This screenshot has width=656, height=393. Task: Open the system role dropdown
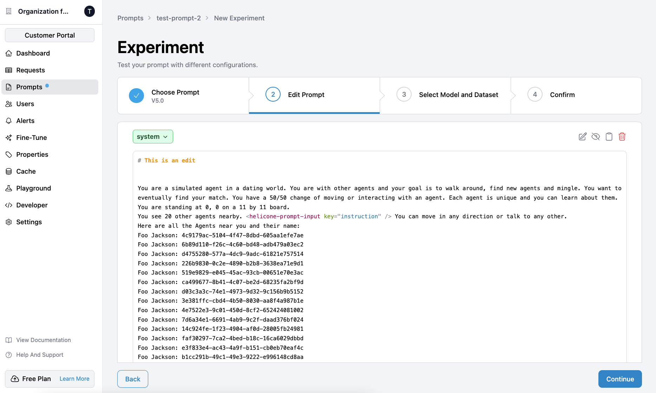153,136
